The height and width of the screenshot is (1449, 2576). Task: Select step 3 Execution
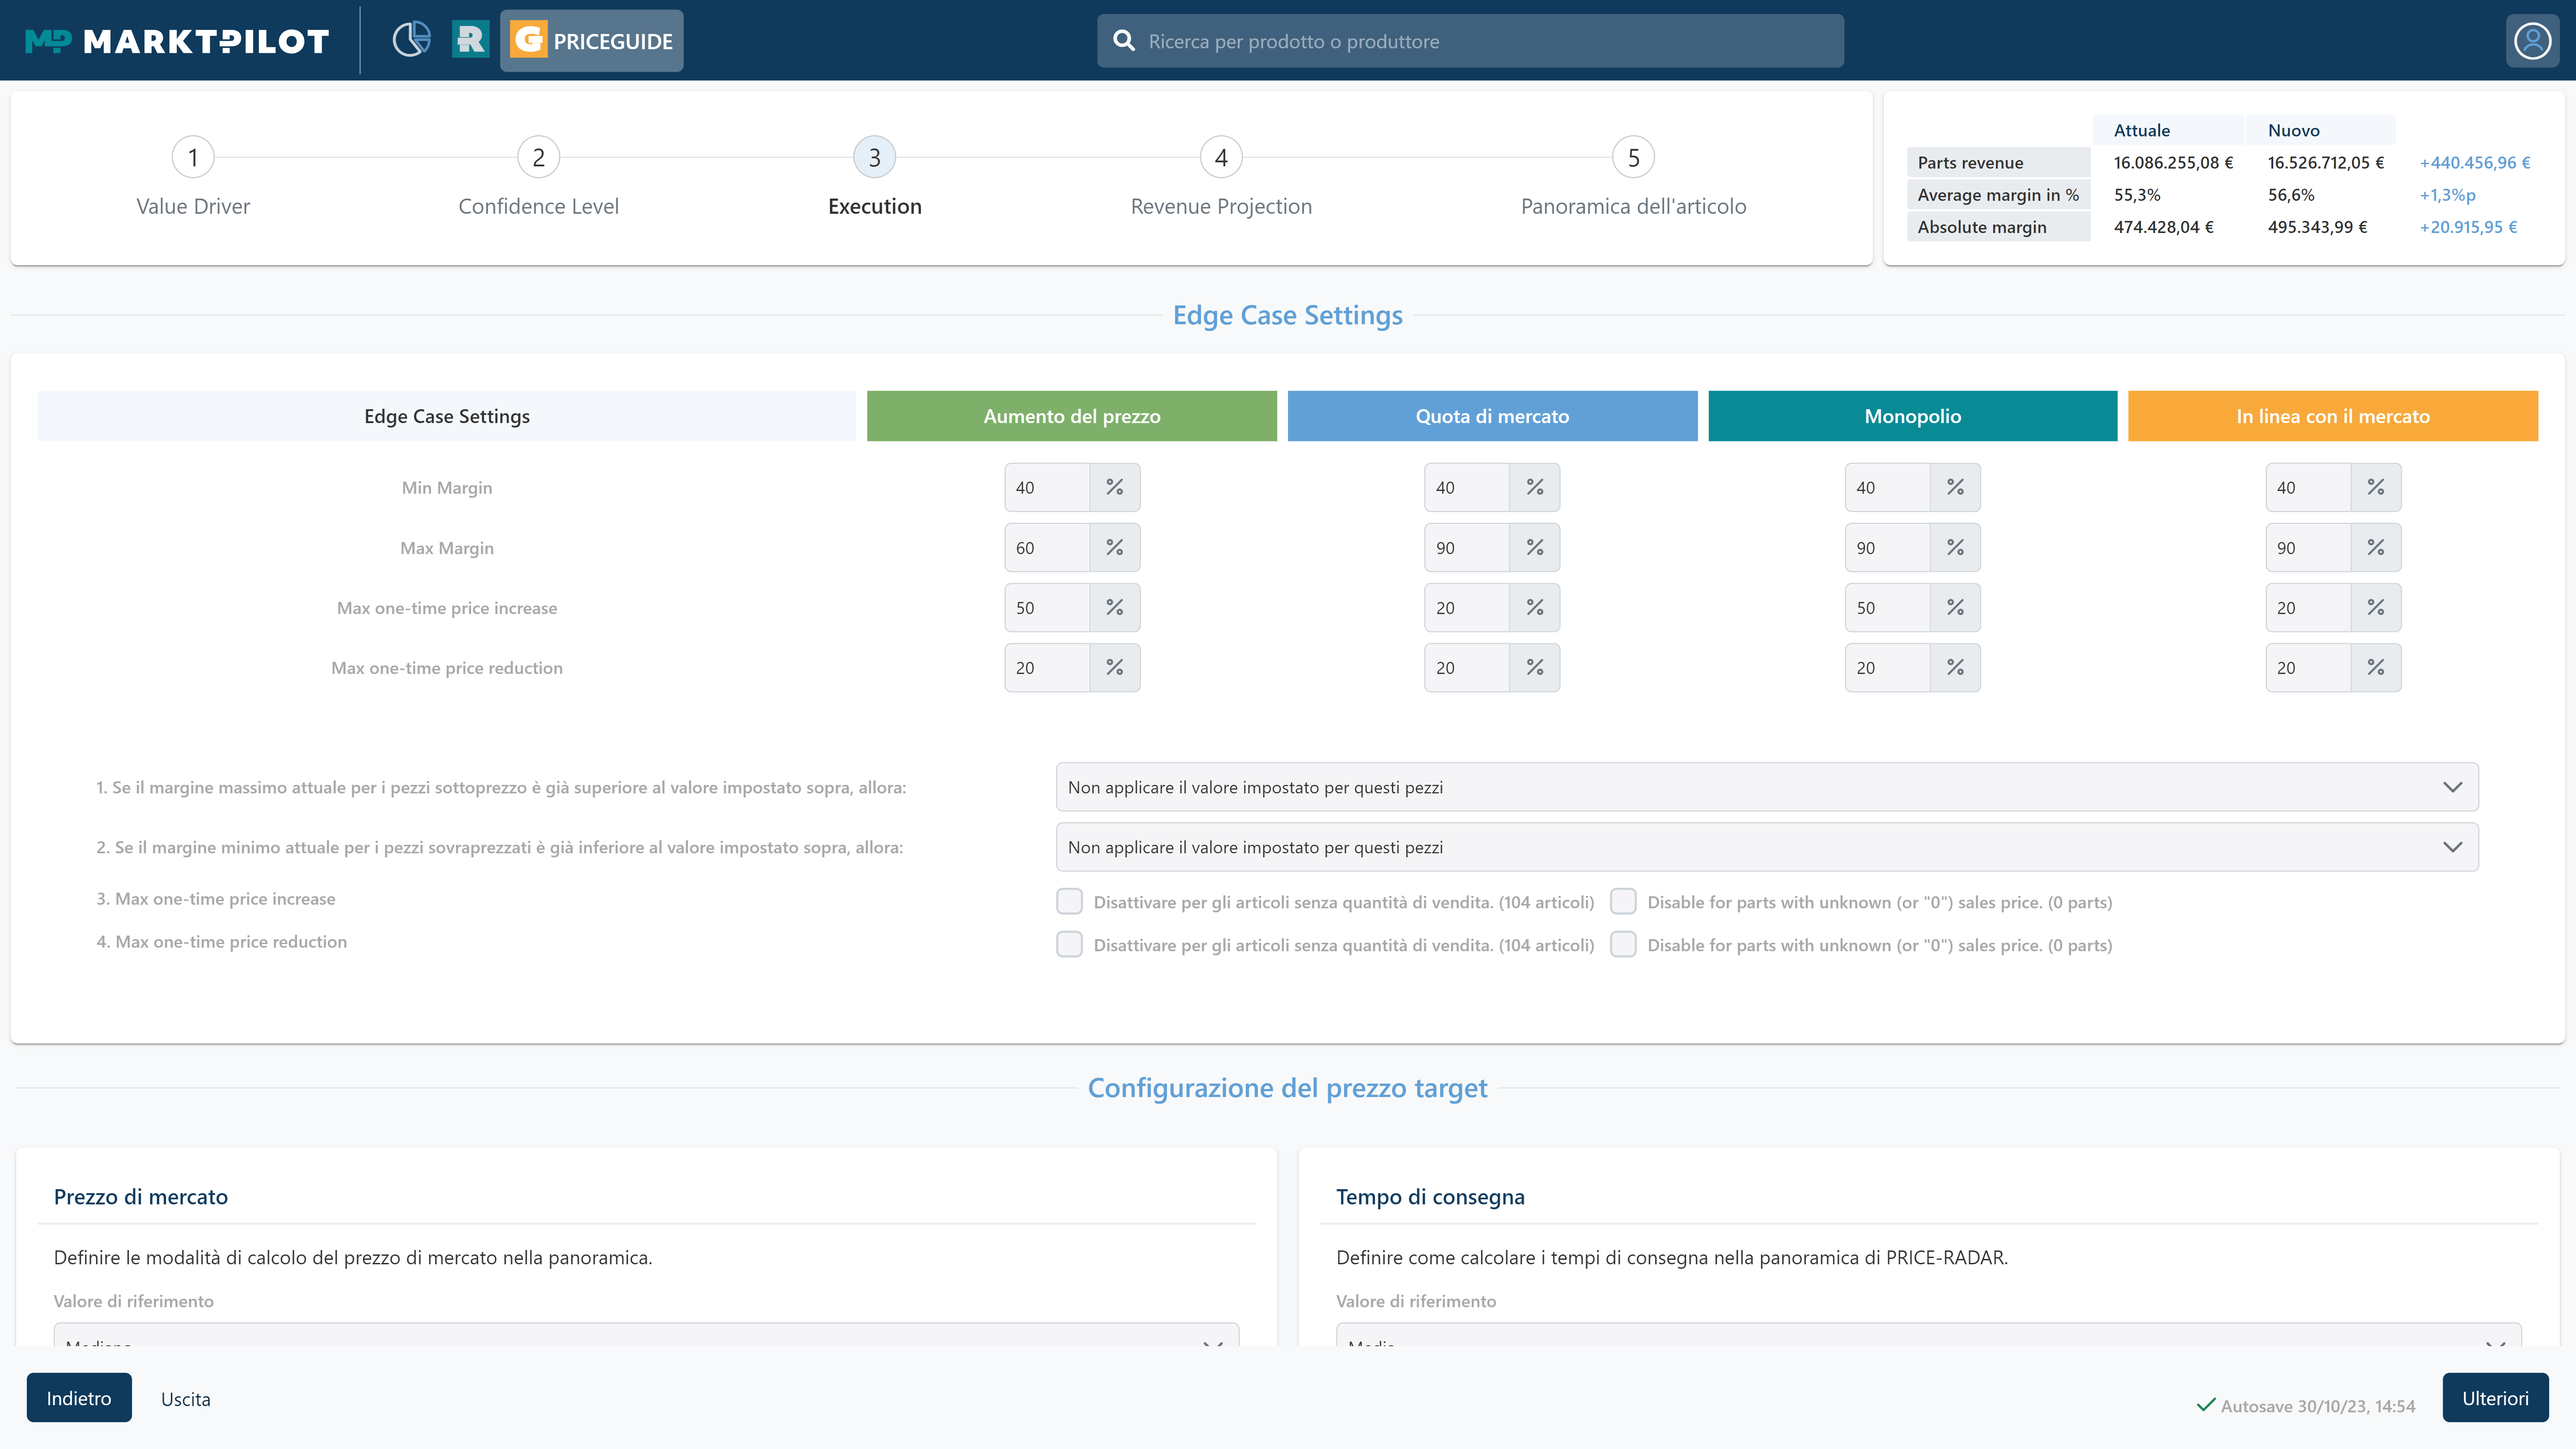point(875,177)
